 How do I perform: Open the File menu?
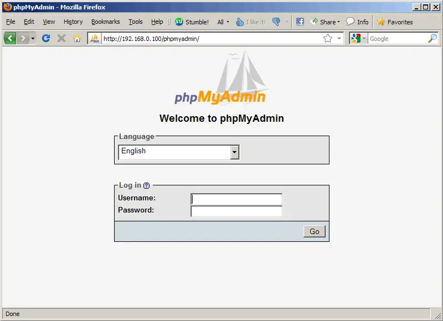pyautogui.click(x=11, y=22)
